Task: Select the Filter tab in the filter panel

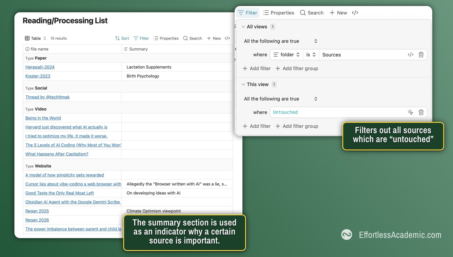Action: click(x=248, y=13)
